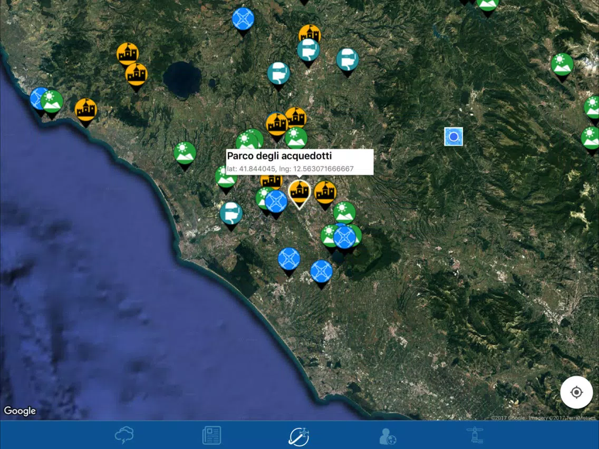Click the Google logo on the map

coord(20,411)
